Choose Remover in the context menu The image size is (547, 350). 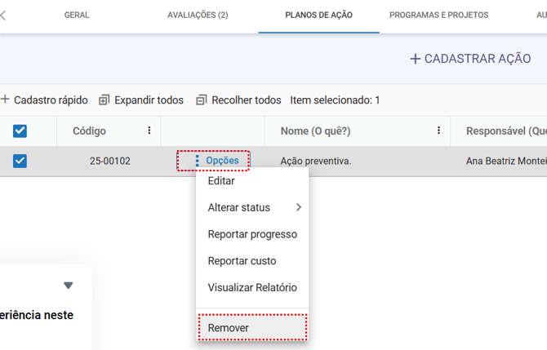[x=229, y=328]
